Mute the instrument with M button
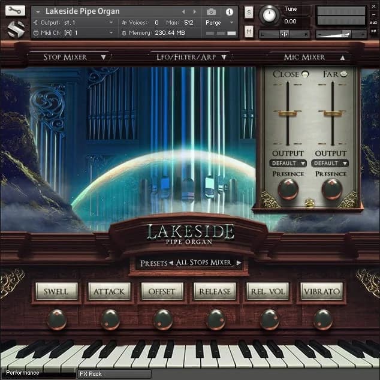This screenshot has width=380, height=380. point(249,31)
